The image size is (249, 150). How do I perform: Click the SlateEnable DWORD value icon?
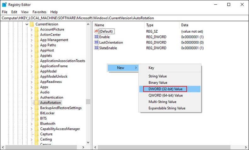point(96,48)
